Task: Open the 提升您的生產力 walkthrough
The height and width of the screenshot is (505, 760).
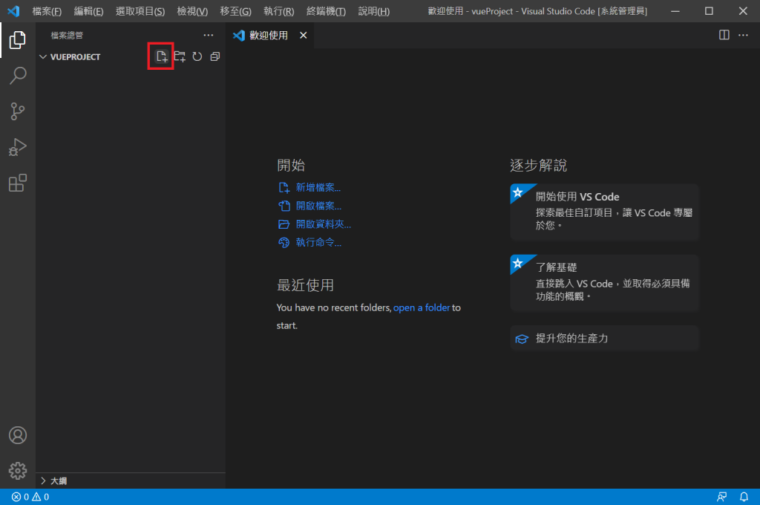Action: click(604, 339)
